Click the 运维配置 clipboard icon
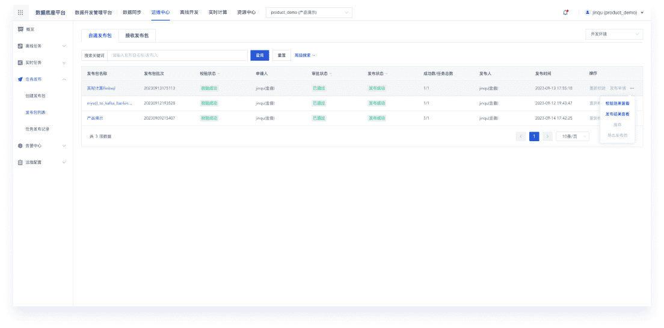Screen dimensions: 664x328 click(x=20, y=162)
